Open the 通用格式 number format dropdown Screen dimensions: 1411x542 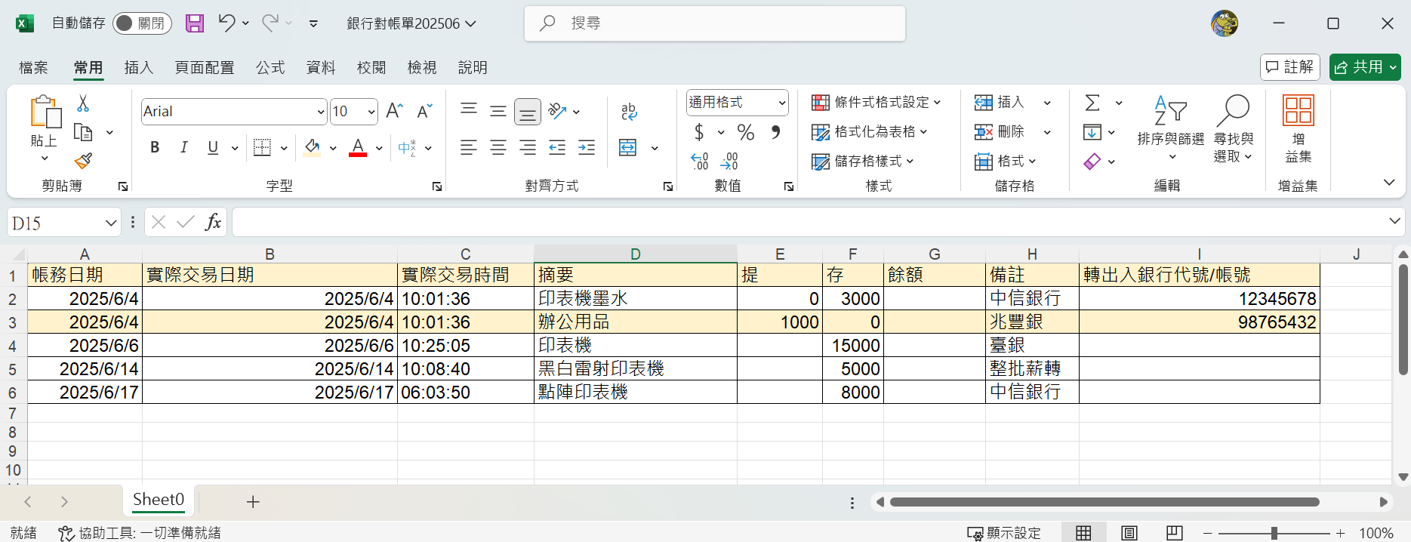(x=782, y=103)
